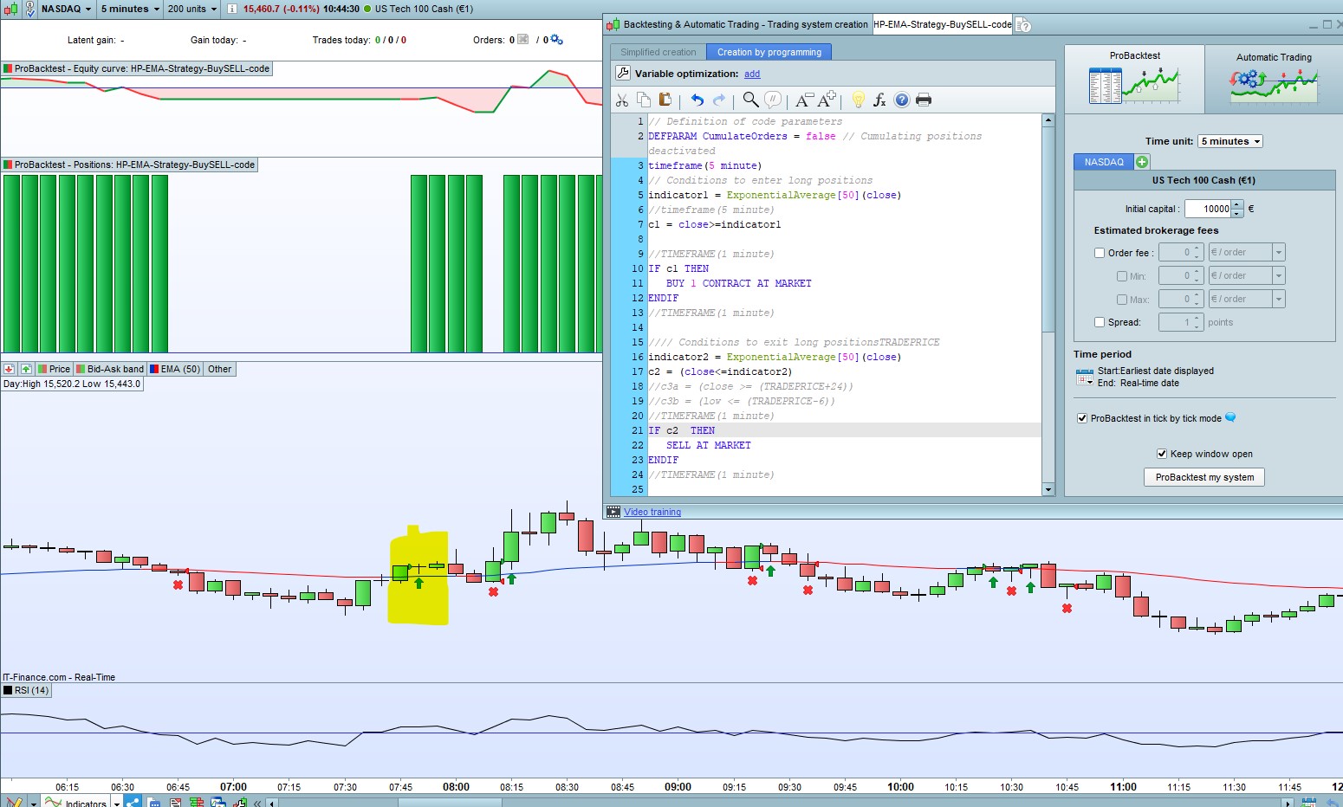Insert a function with the fx icon

point(879,100)
